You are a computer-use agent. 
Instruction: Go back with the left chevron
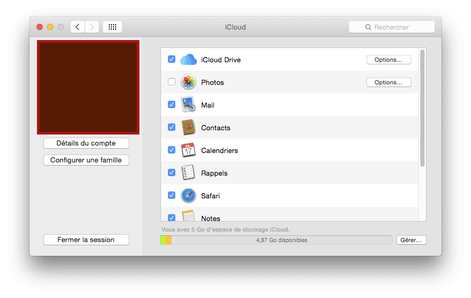click(78, 27)
